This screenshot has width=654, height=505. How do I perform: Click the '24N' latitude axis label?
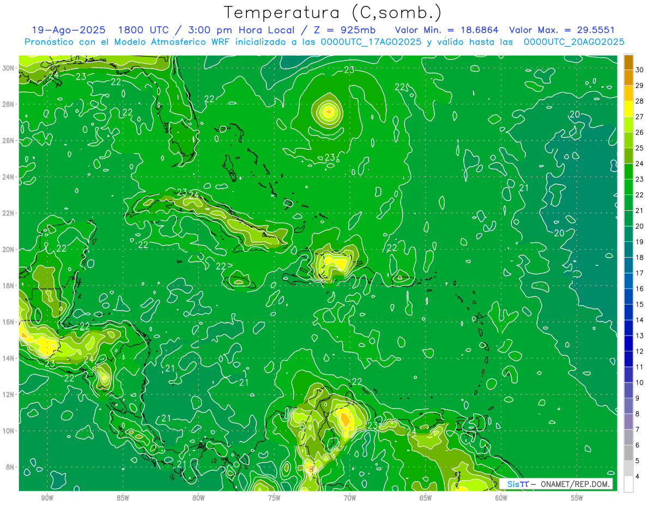click(x=9, y=177)
